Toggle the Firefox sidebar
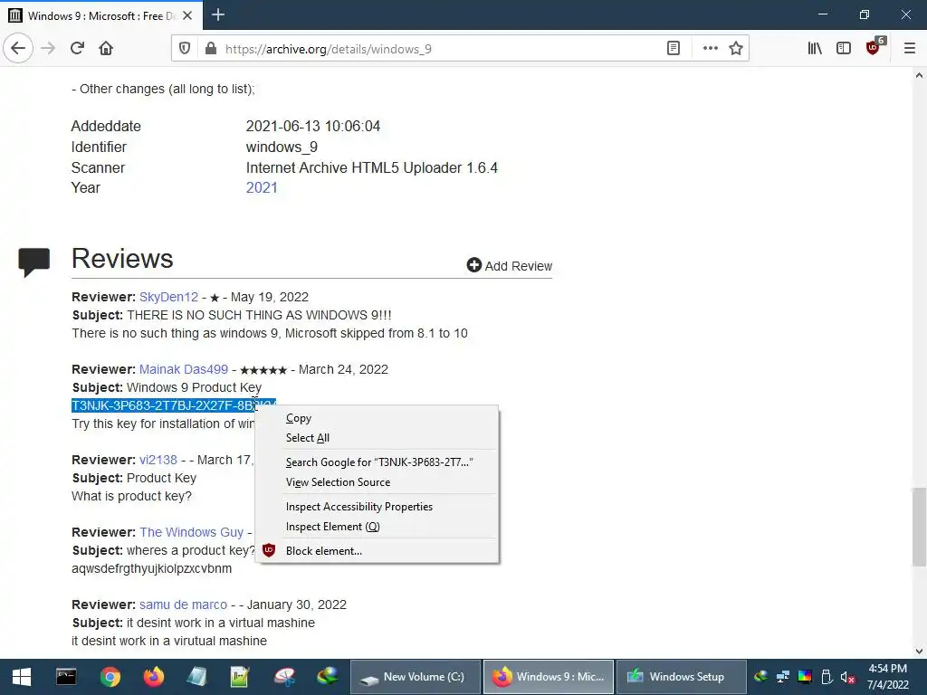 pos(844,48)
